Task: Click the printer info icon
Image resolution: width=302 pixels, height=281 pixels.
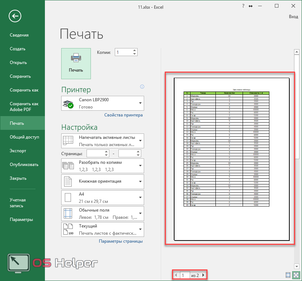Action: coord(142,86)
